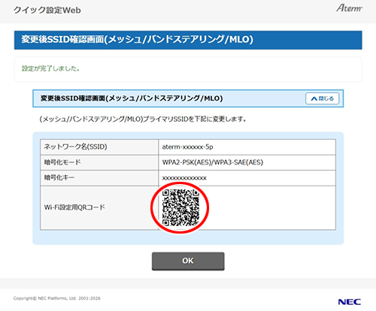Image resolution: width=376 pixels, height=311 pixels.
Task: Select SSID value aterm-xxxxxx-5p
Action: (187, 147)
